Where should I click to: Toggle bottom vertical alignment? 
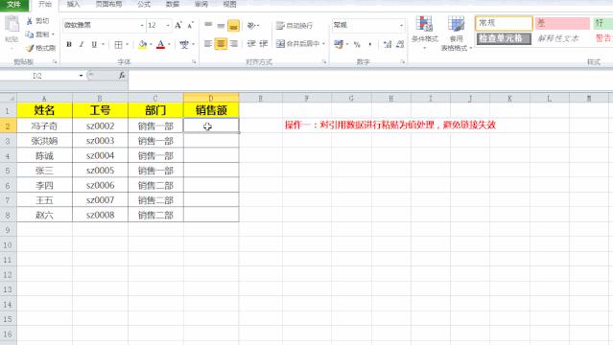pos(233,26)
